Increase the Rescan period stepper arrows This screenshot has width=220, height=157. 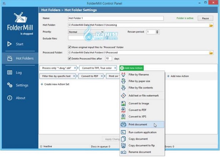[157, 31]
